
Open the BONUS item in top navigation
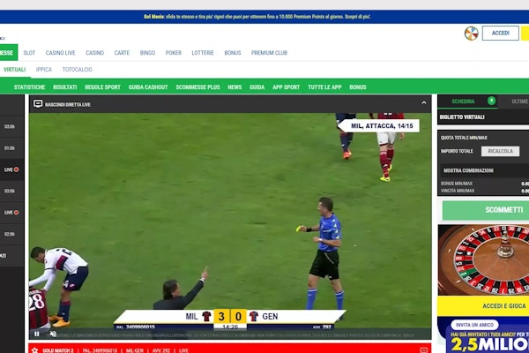click(233, 53)
